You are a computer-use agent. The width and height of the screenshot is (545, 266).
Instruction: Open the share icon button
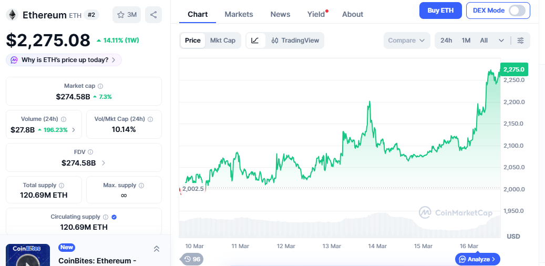153,15
